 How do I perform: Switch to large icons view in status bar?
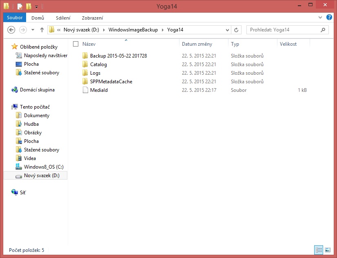[327, 249]
